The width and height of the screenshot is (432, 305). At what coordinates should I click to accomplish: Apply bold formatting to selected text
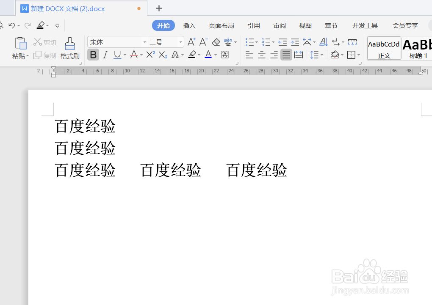(x=93, y=55)
